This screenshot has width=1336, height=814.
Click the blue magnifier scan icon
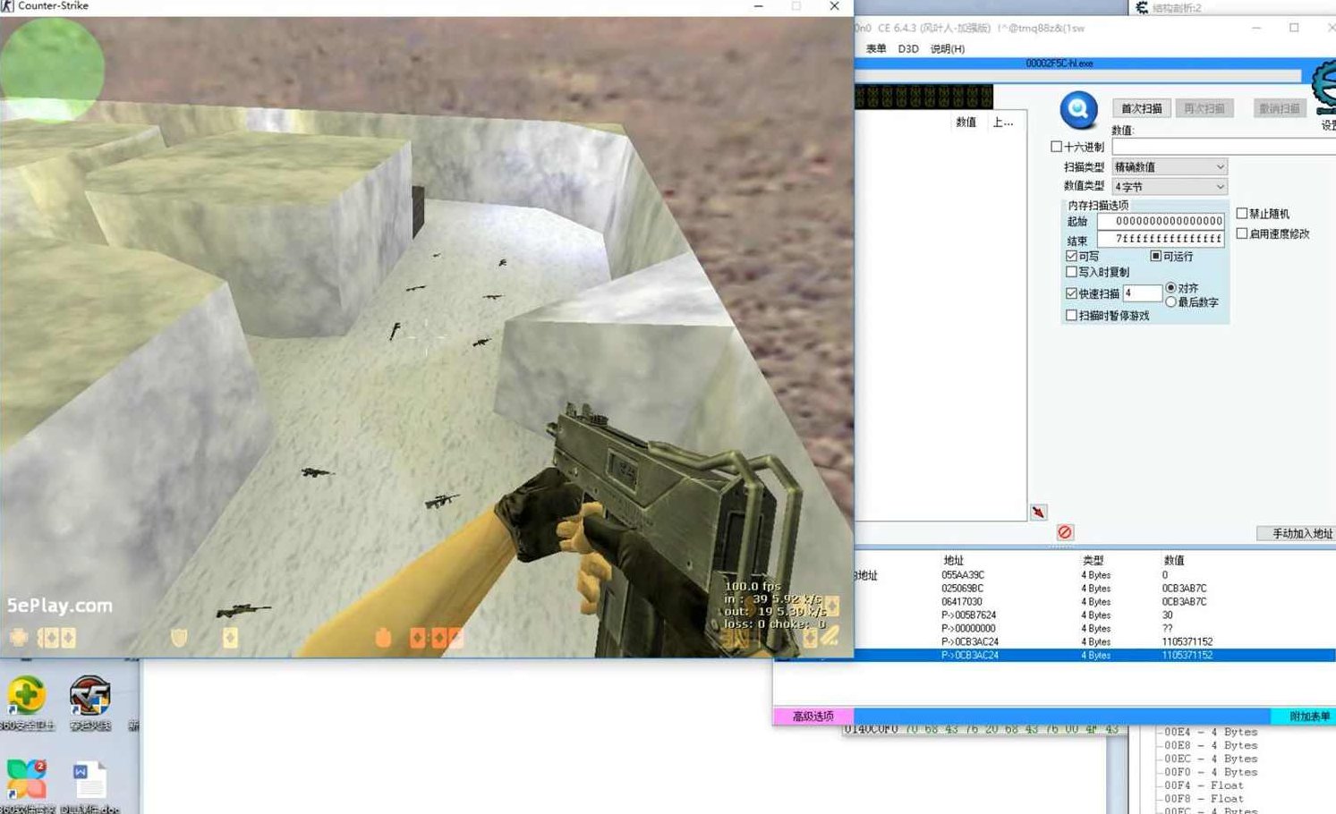pyautogui.click(x=1078, y=110)
